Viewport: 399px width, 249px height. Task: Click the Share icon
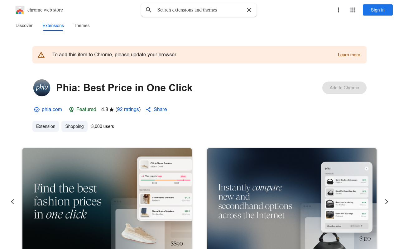148,110
